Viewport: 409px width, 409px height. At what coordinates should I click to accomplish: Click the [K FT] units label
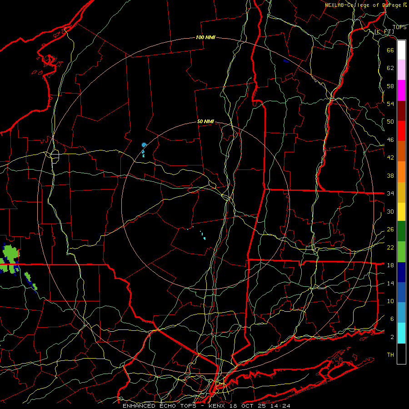point(384,32)
